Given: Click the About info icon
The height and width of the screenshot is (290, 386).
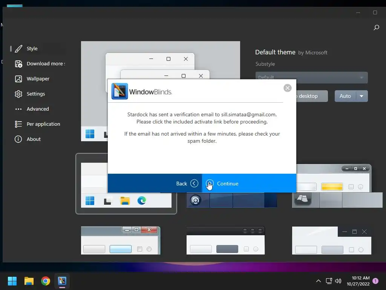Looking at the screenshot, I should pos(18,139).
